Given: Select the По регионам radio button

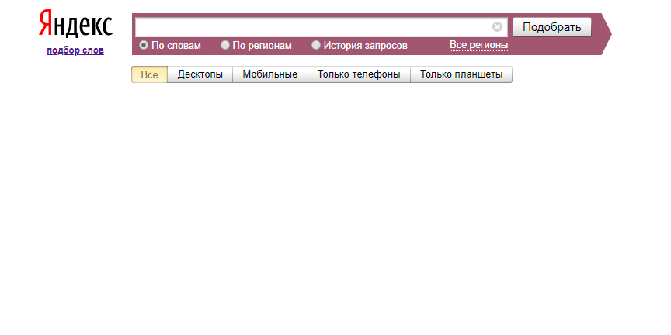Looking at the screenshot, I should [224, 45].
